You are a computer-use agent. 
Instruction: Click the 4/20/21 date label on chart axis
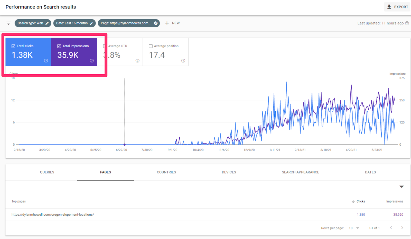351,150
